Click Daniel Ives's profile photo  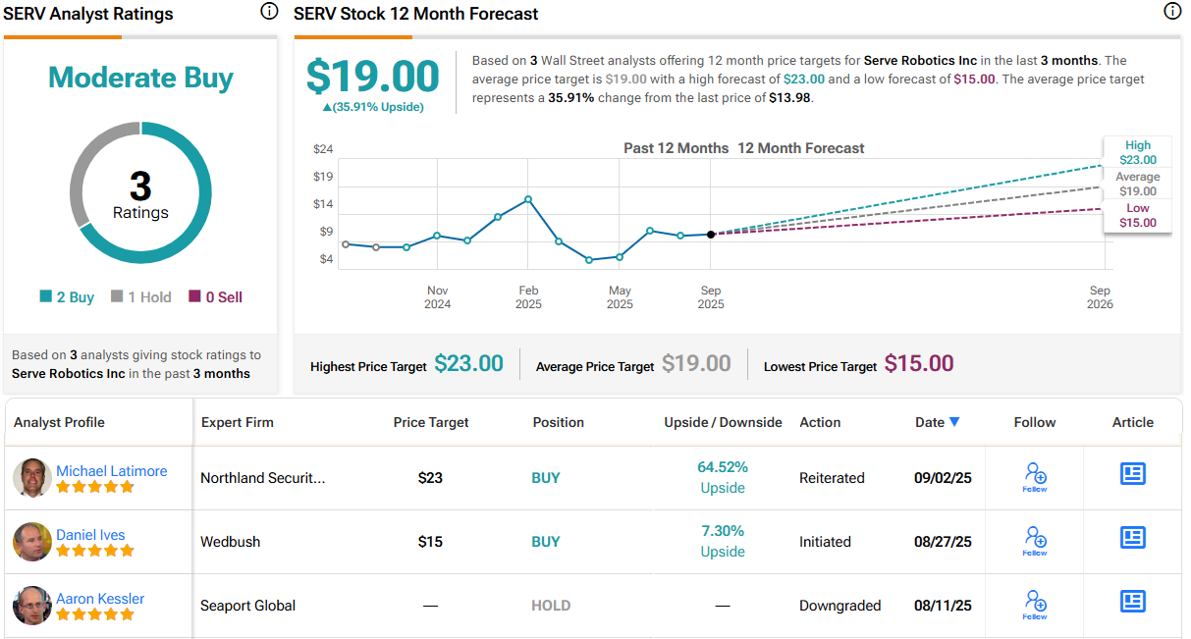coord(32,542)
